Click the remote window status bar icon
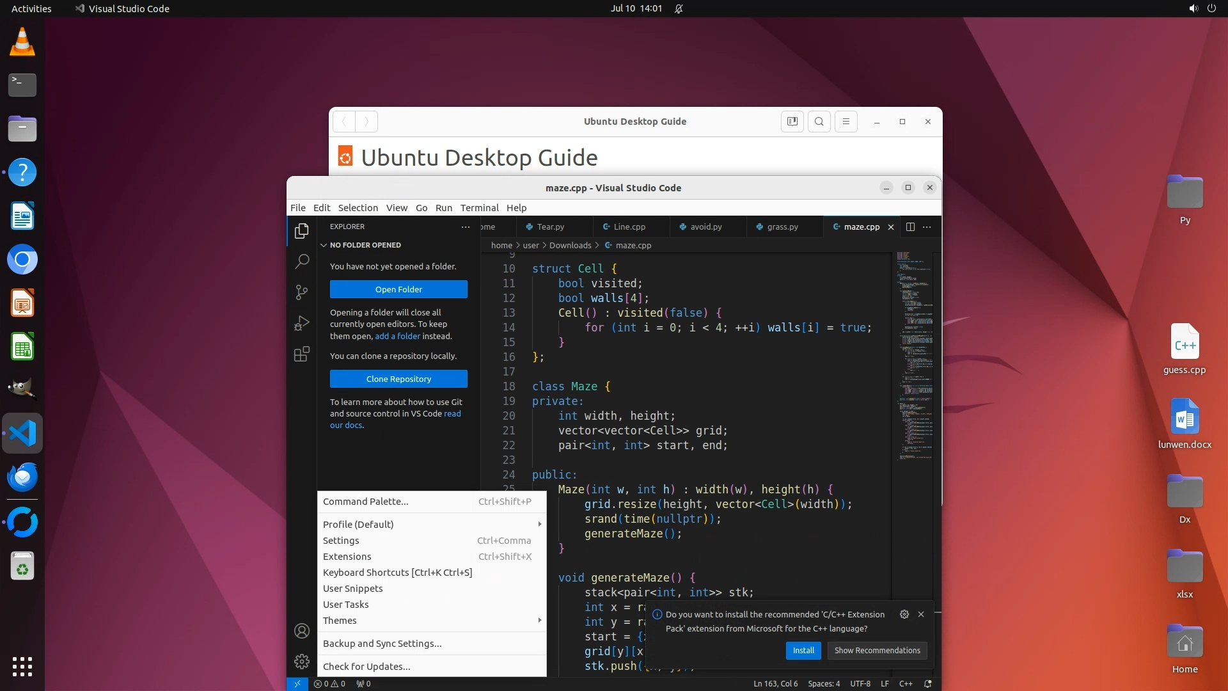The height and width of the screenshot is (691, 1228). (x=297, y=683)
